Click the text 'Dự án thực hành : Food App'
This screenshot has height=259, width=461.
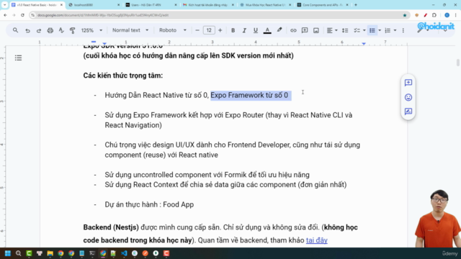point(149,204)
